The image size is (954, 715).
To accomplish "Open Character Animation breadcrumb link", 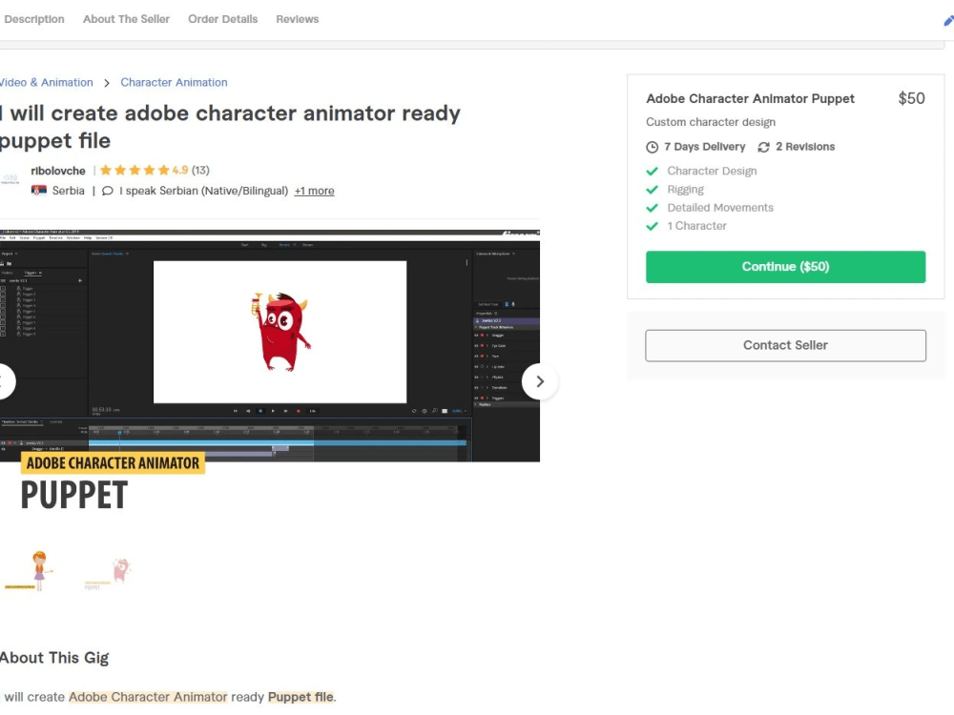I will pyautogui.click(x=174, y=83).
